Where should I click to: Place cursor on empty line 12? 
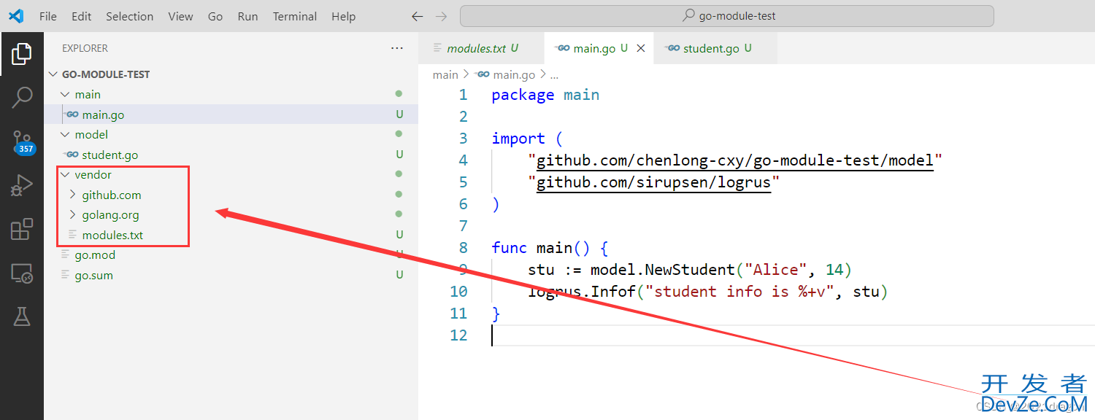pyautogui.click(x=793, y=335)
